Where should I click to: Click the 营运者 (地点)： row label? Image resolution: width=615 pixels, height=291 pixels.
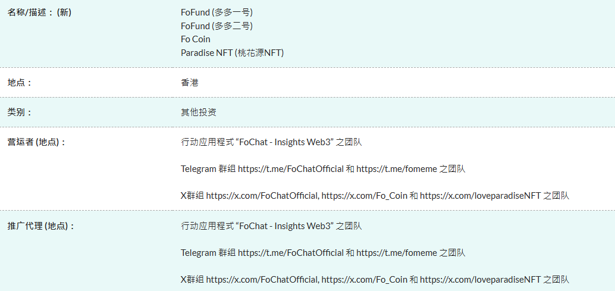coord(36,142)
